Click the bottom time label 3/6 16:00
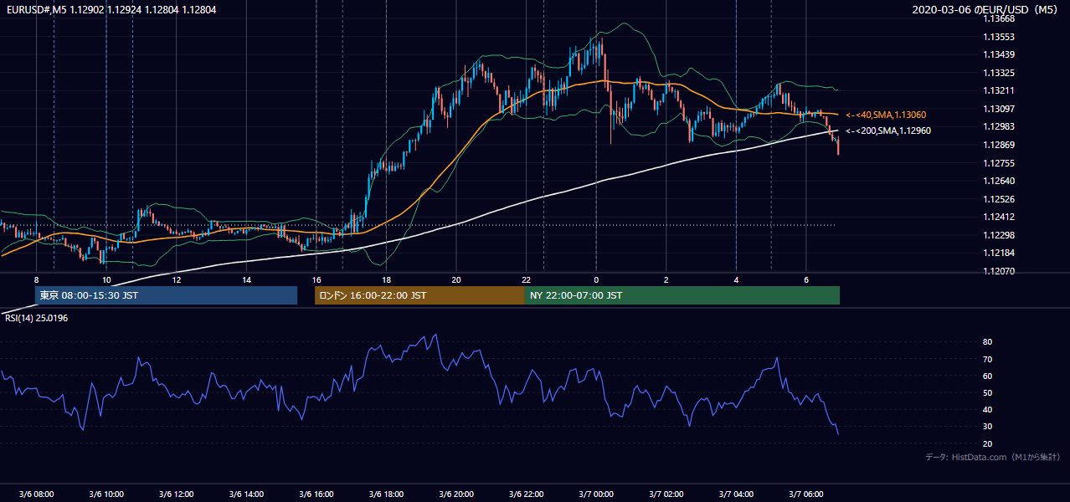The height and width of the screenshot is (502, 1070). pyautogui.click(x=316, y=494)
